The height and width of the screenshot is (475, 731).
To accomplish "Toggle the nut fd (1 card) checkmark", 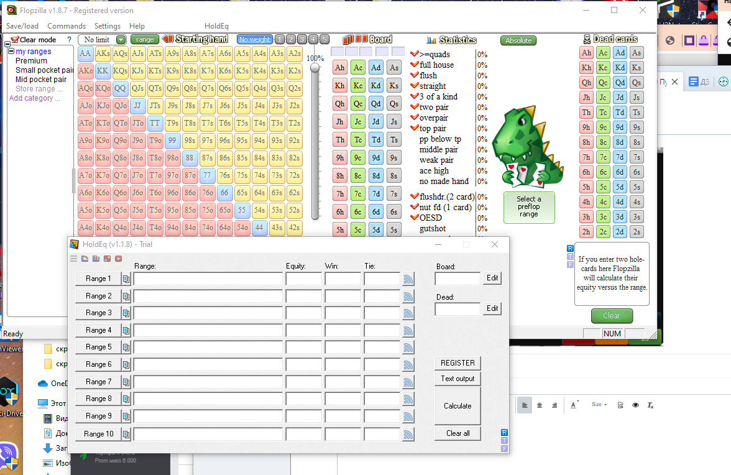I will coord(415,206).
